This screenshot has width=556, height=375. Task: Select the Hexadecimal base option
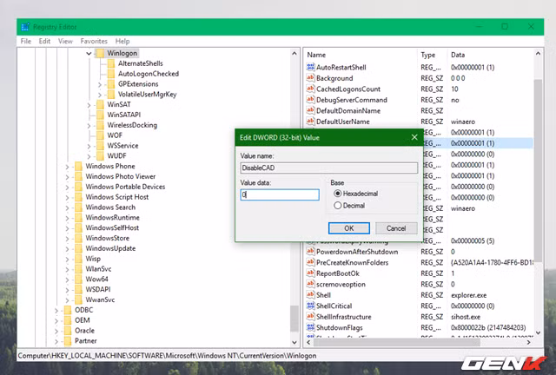pos(339,194)
